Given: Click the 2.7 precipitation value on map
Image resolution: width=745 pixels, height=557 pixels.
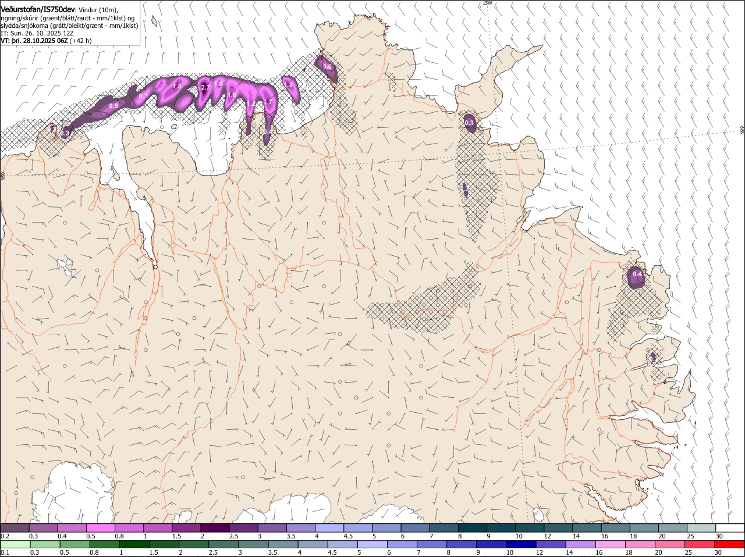Looking at the screenshot, I should [x=205, y=87].
